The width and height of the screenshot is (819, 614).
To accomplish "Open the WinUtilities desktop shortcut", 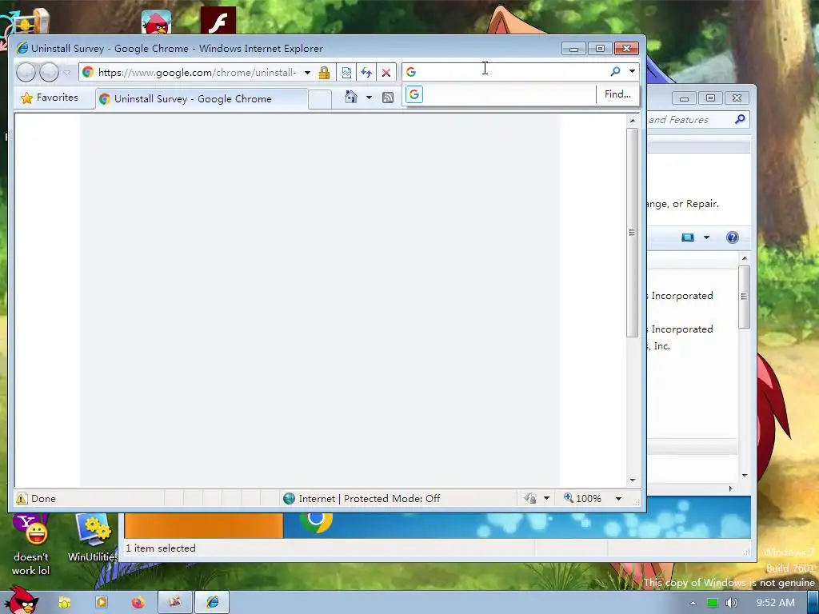I will pos(94,538).
